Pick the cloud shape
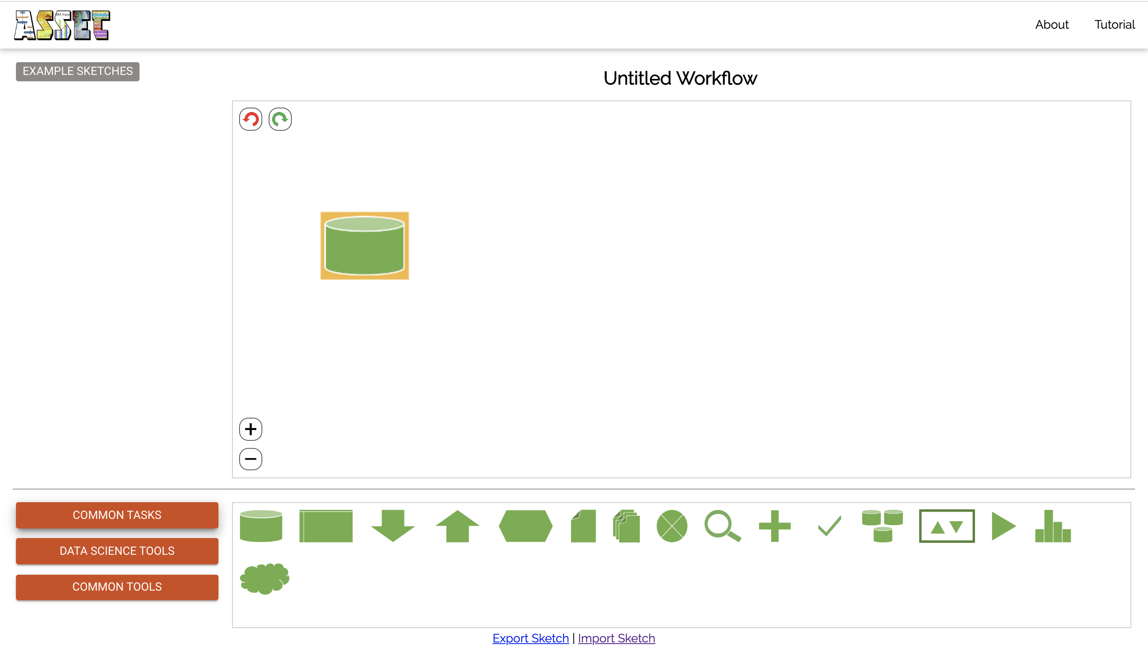The height and width of the screenshot is (656, 1148). pos(264,579)
